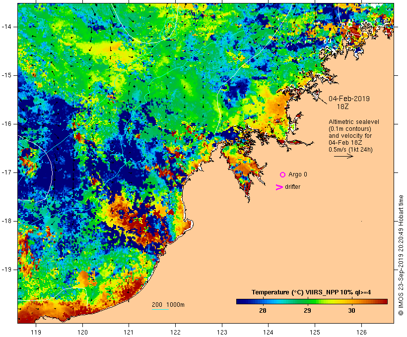Screen dimensions: 407x337
Task: Click the Temperature VIIRS_NPP colorbar title
Action: (x=311, y=292)
